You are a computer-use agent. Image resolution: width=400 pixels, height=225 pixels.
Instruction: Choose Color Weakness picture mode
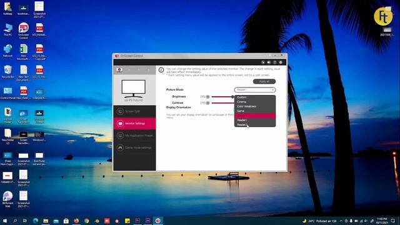255,106
